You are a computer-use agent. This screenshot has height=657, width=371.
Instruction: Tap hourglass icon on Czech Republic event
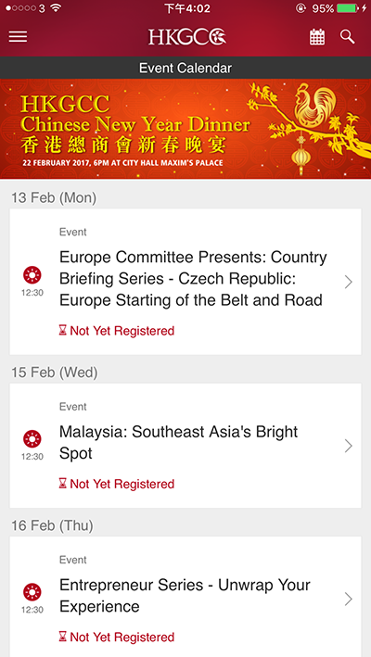62,331
